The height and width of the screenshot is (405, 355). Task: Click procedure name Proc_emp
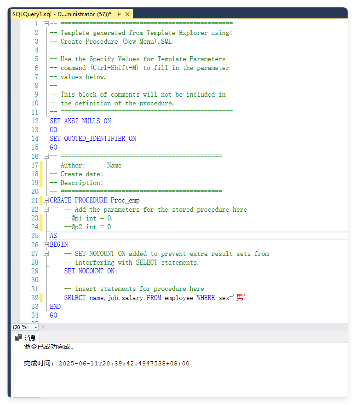tap(125, 201)
